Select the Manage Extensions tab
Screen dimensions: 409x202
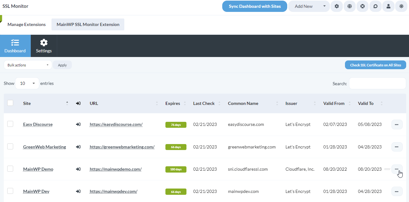coord(26,24)
